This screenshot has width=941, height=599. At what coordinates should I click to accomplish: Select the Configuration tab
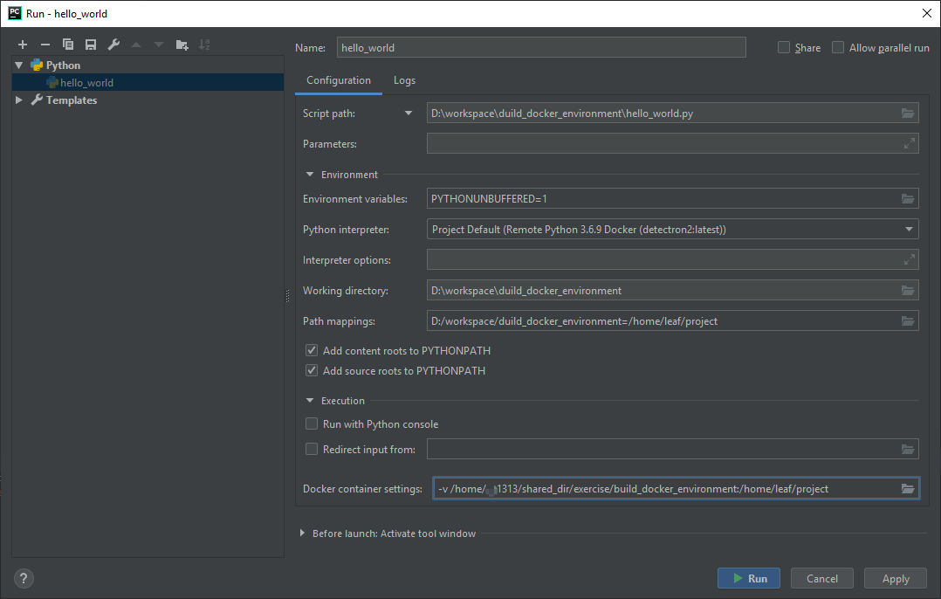(x=338, y=79)
